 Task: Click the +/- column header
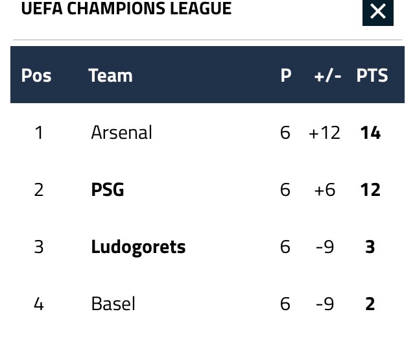[327, 75]
